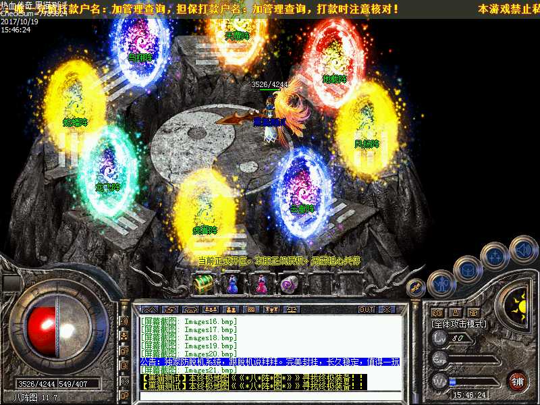
Task: Toggle the sound-wave chat filter side icon
Action: (124, 321)
